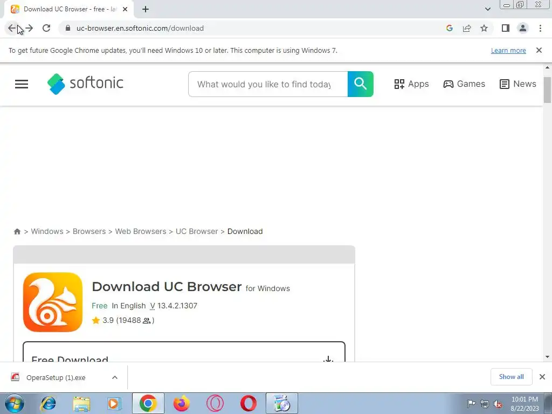Screen dimensions: 552x414
Task: Open Chrome profile avatar menu
Action: 523,28
